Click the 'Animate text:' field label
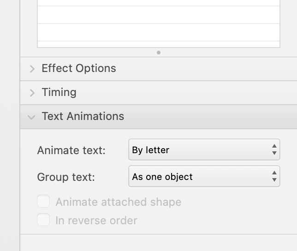 pos(71,150)
